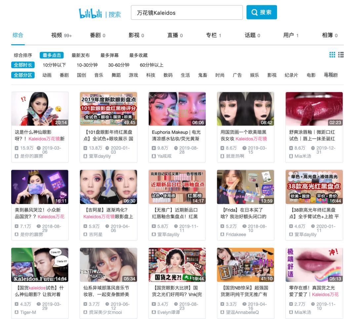Open the 相簿 tab
Screen dimensions: 357x319
pyautogui.click(x=330, y=35)
